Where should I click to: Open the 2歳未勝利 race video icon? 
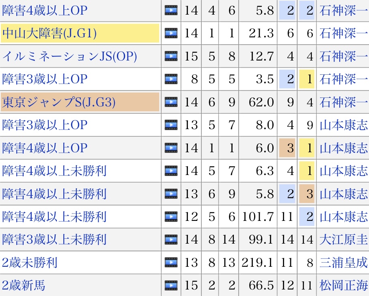tap(171, 262)
